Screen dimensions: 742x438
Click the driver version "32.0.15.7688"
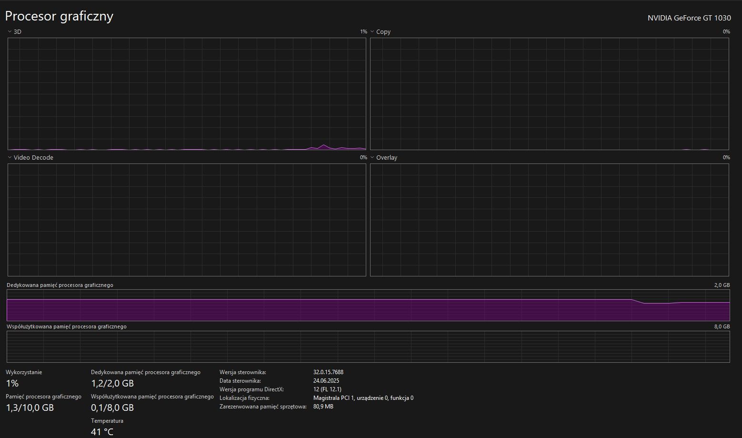[x=328, y=372]
